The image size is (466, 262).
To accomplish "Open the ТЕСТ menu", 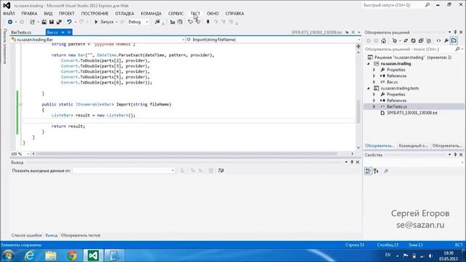I will pos(195,14).
